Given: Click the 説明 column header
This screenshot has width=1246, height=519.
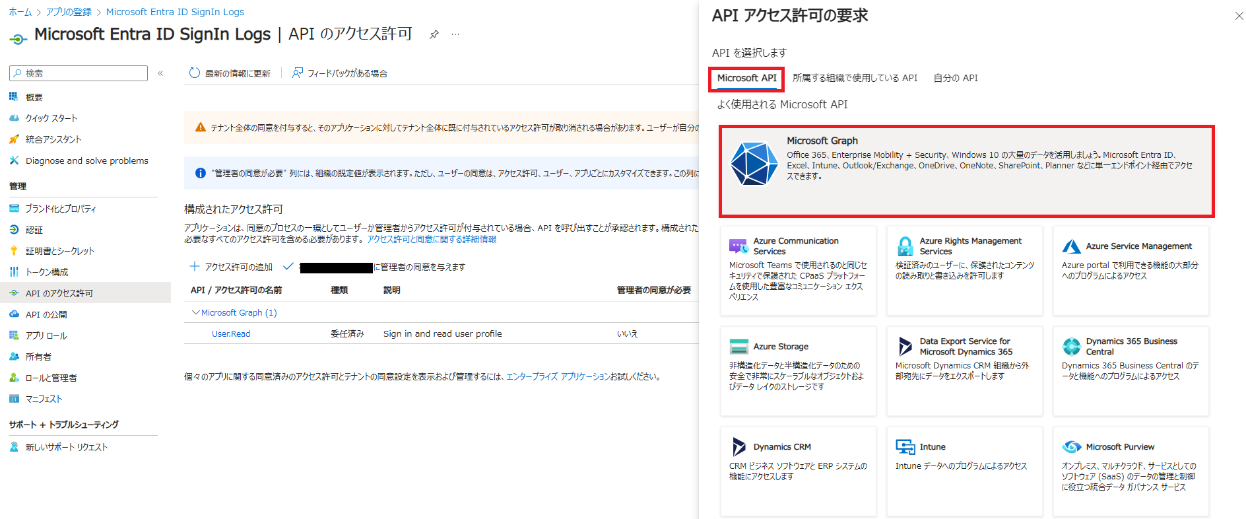Looking at the screenshot, I should [x=392, y=290].
